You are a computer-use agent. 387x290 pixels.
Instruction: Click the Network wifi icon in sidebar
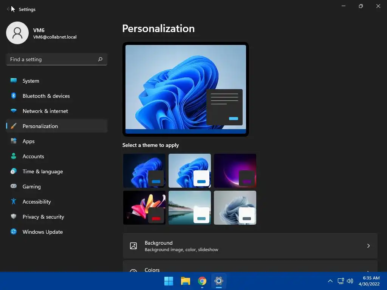(x=14, y=111)
